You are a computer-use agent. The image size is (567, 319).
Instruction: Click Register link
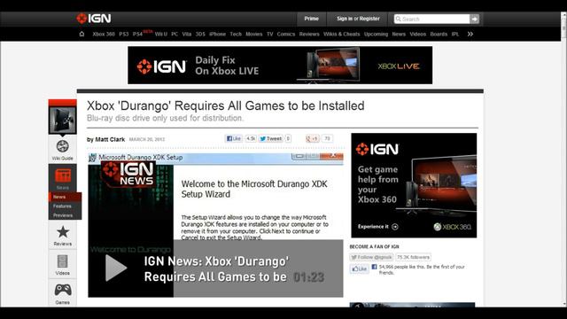[369, 19]
